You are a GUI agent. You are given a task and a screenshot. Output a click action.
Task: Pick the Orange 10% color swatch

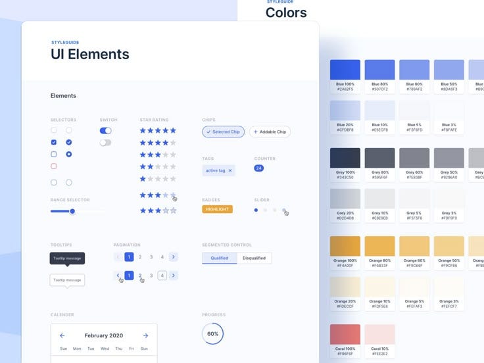(379, 287)
